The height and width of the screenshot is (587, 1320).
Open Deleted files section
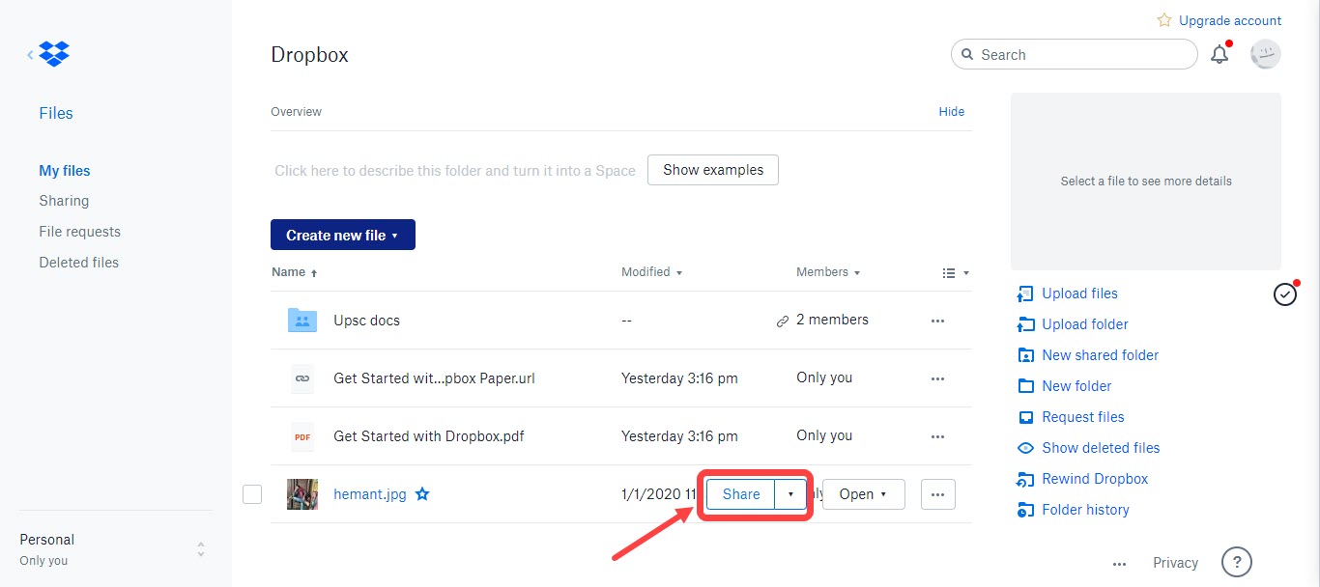[x=79, y=263]
